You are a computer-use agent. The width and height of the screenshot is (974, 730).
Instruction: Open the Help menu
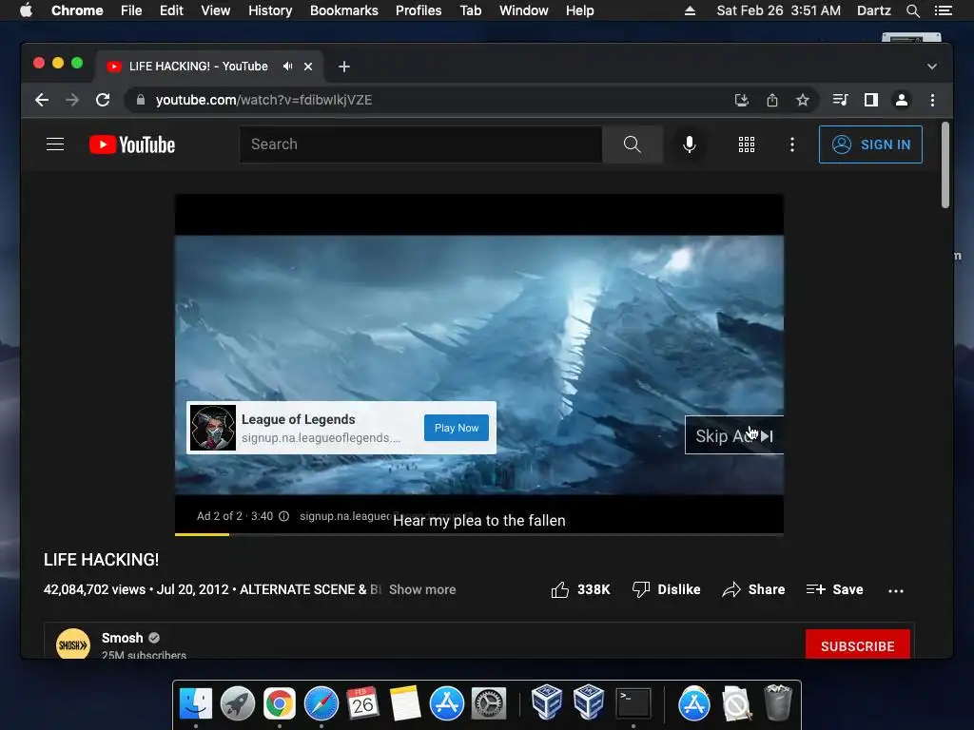click(x=579, y=10)
